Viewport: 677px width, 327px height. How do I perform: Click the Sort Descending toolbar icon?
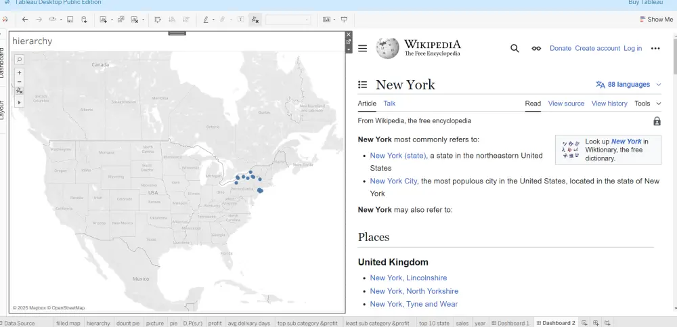pos(186,20)
